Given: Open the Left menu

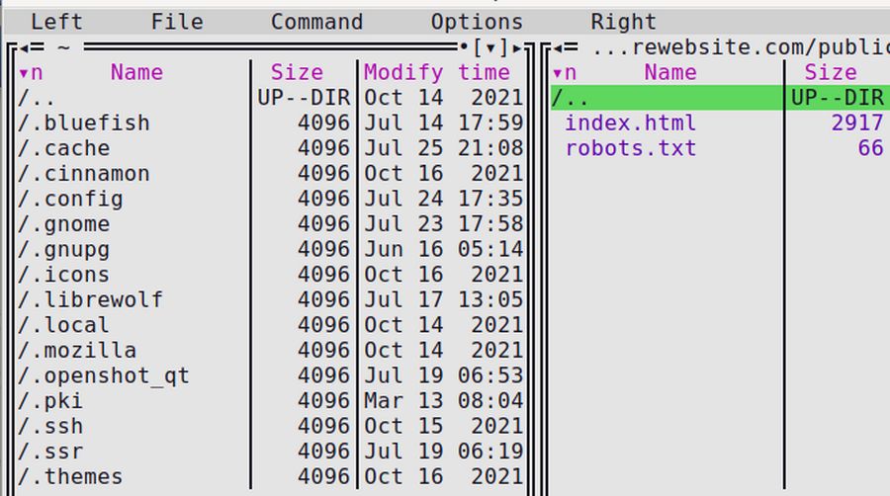Looking at the screenshot, I should 56,22.
